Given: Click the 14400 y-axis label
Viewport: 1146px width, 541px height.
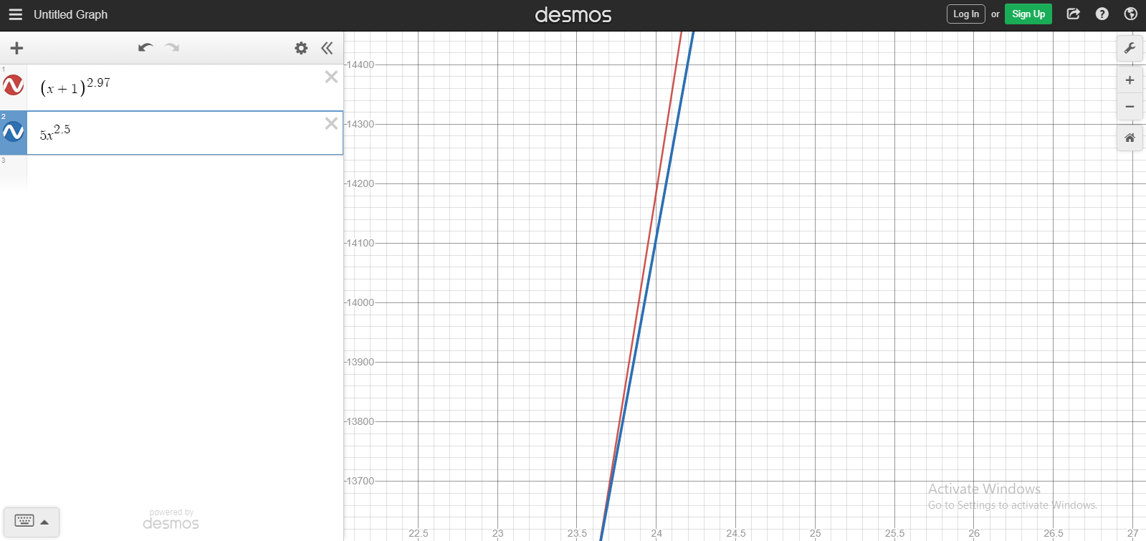Looking at the screenshot, I should point(360,64).
